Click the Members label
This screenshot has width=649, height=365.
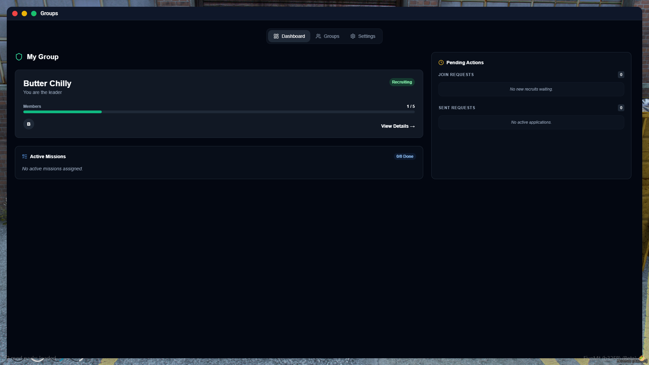[32, 106]
